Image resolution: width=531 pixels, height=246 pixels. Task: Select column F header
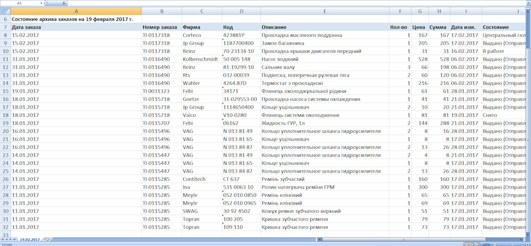click(400, 11)
